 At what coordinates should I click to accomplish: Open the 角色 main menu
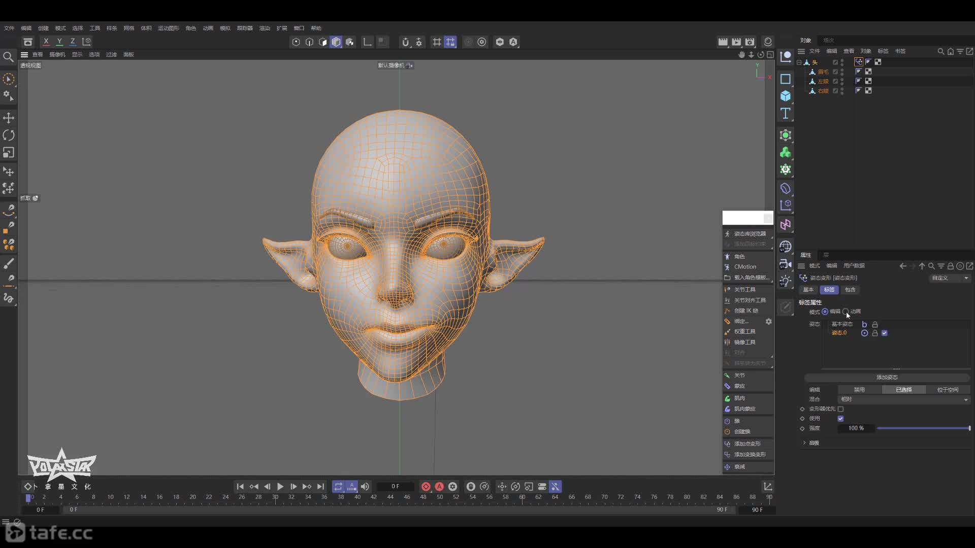(191, 28)
